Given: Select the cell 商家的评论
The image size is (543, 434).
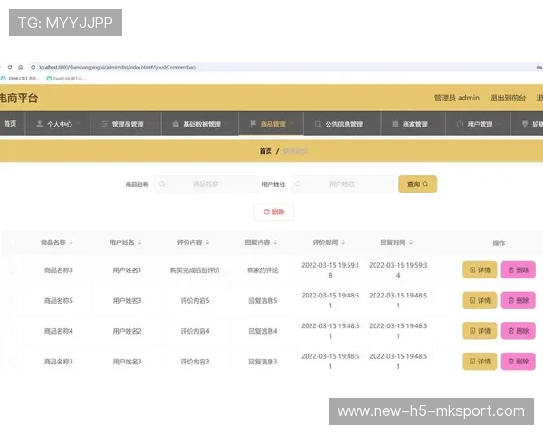Looking at the screenshot, I should (x=262, y=270).
